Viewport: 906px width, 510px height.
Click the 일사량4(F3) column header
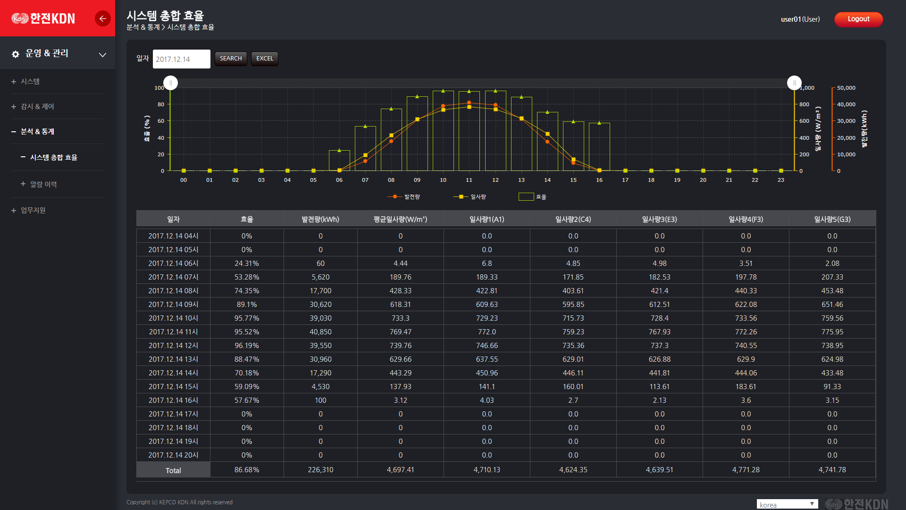[x=746, y=219]
